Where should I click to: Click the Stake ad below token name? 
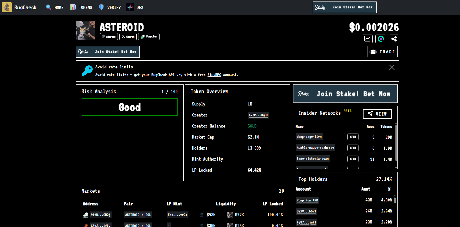[108, 52]
